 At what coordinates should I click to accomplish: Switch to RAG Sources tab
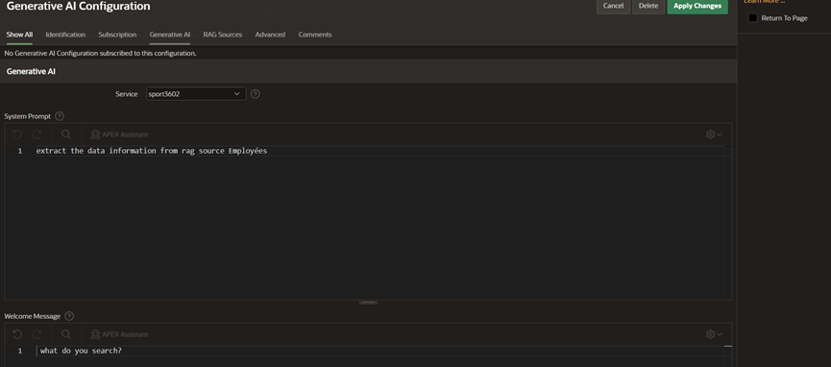coord(223,35)
